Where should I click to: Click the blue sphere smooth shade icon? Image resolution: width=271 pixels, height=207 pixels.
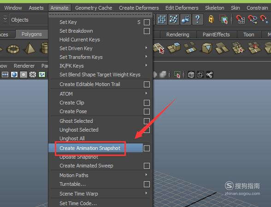[14, 75]
